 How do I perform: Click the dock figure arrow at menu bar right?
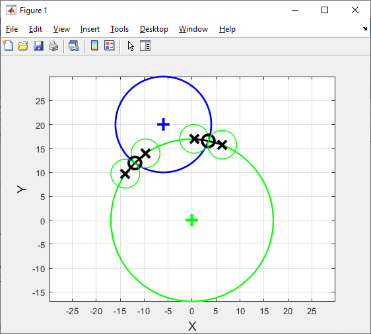point(364,28)
